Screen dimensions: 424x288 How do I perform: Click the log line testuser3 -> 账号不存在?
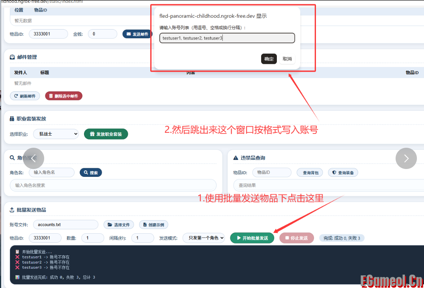coord(43,268)
